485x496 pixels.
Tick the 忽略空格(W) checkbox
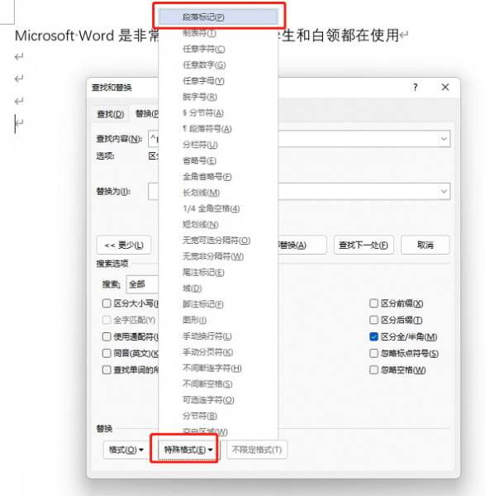point(373,370)
